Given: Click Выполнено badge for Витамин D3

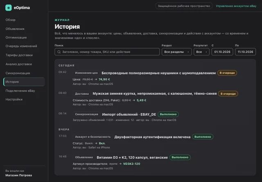Looking at the screenshot, I should coord(180,157).
